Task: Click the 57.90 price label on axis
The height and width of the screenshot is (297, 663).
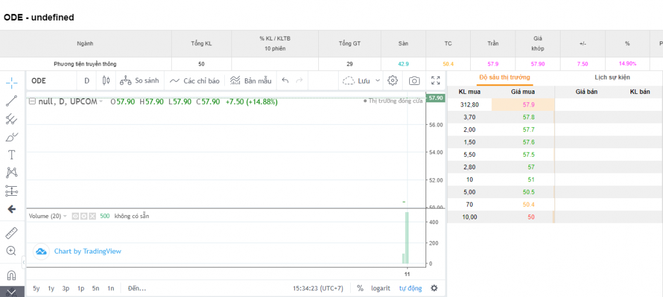Action: [436, 98]
